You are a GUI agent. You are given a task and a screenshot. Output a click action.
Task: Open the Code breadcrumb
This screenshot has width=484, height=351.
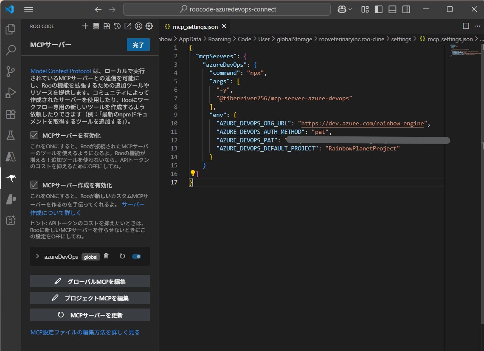coord(245,39)
